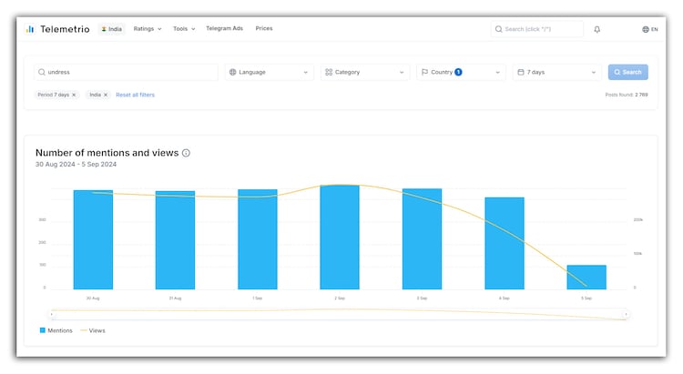683x374 pixels.
Task: Expand the Category dropdown
Action: coord(364,72)
